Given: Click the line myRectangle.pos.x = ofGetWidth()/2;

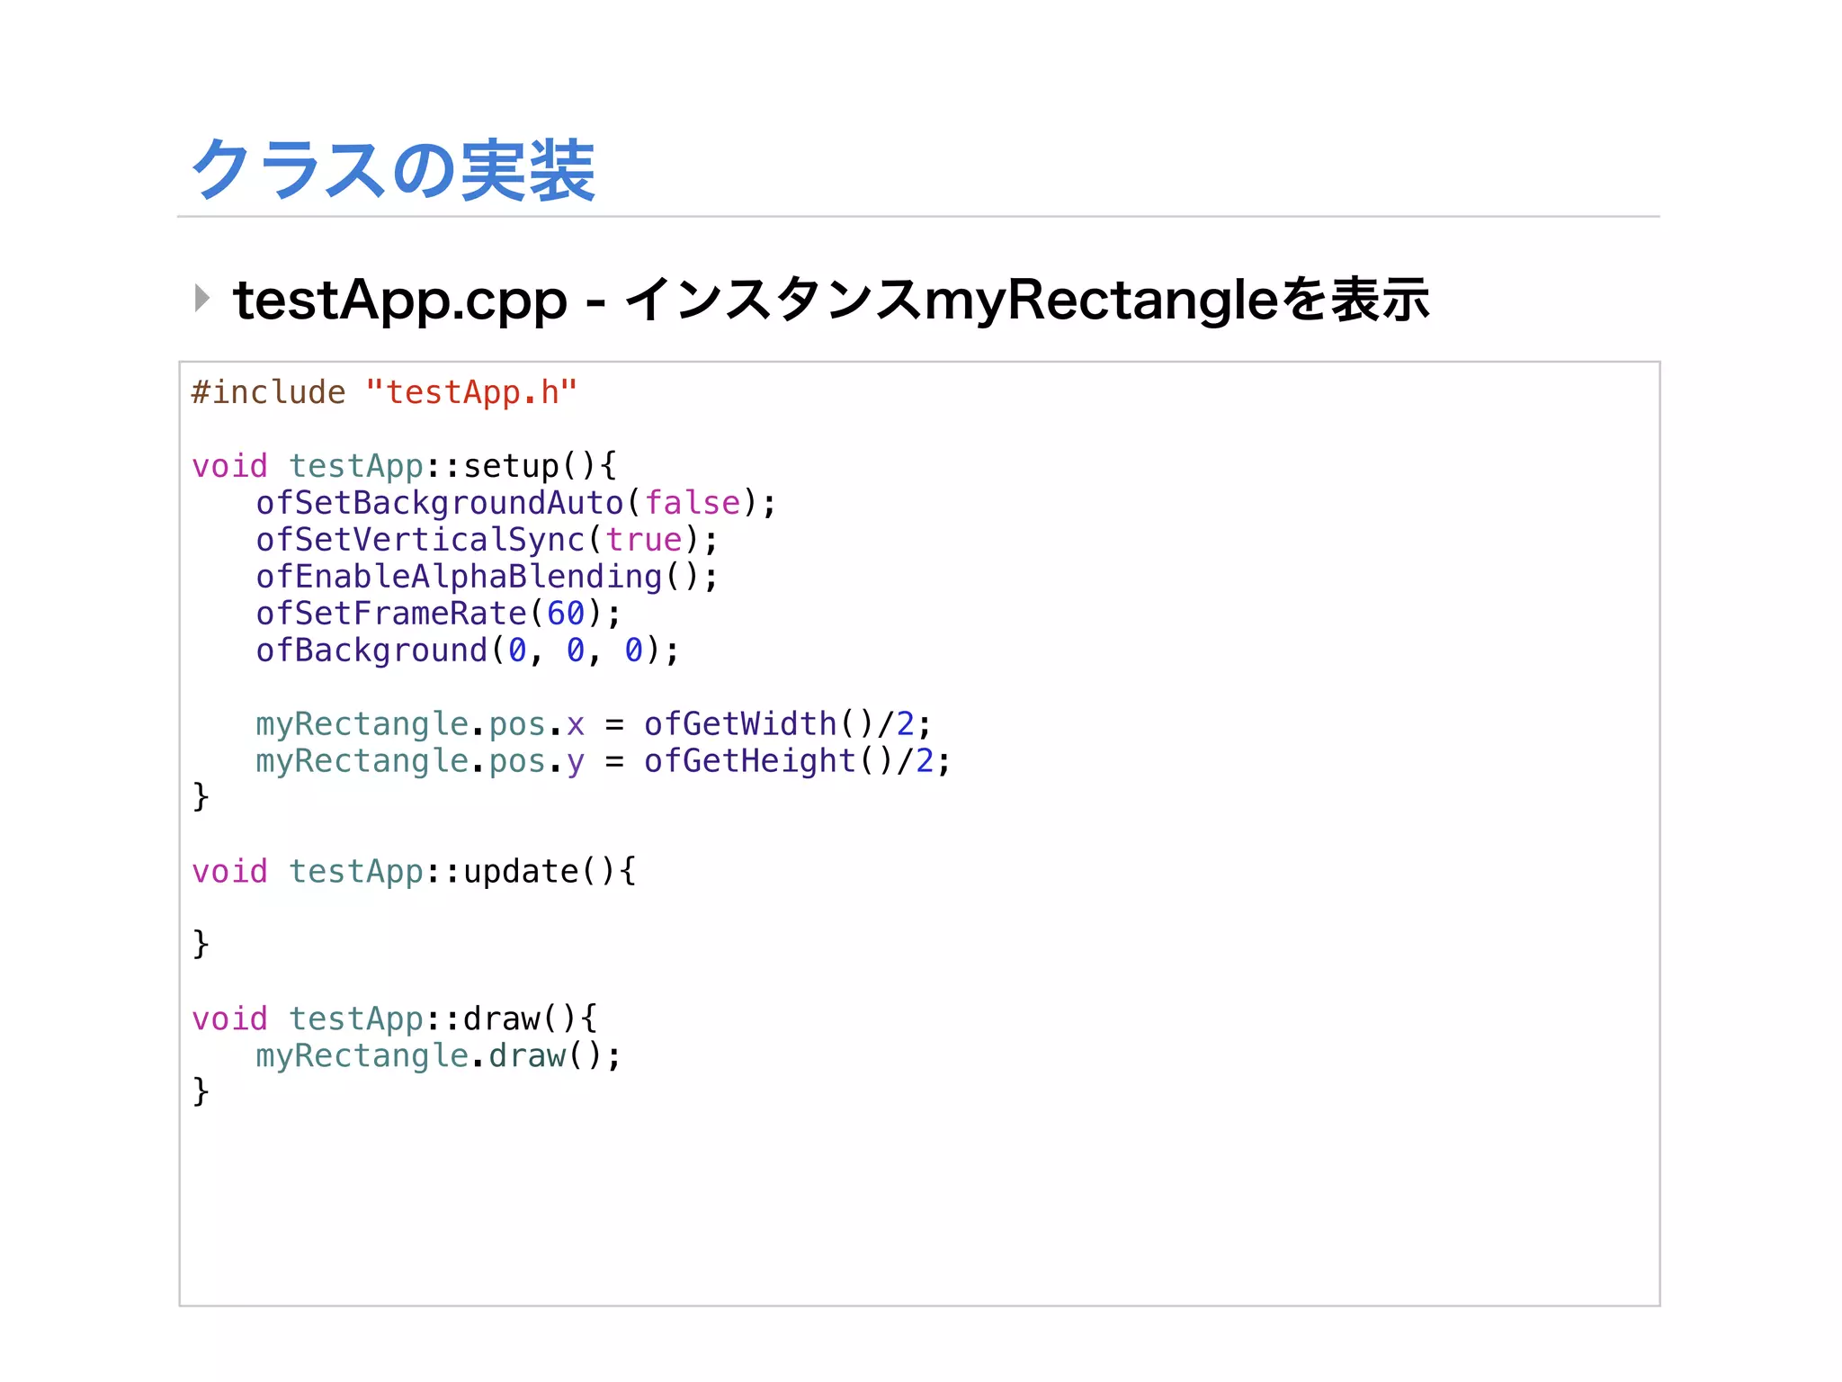Looking at the screenshot, I should pos(594,724).
